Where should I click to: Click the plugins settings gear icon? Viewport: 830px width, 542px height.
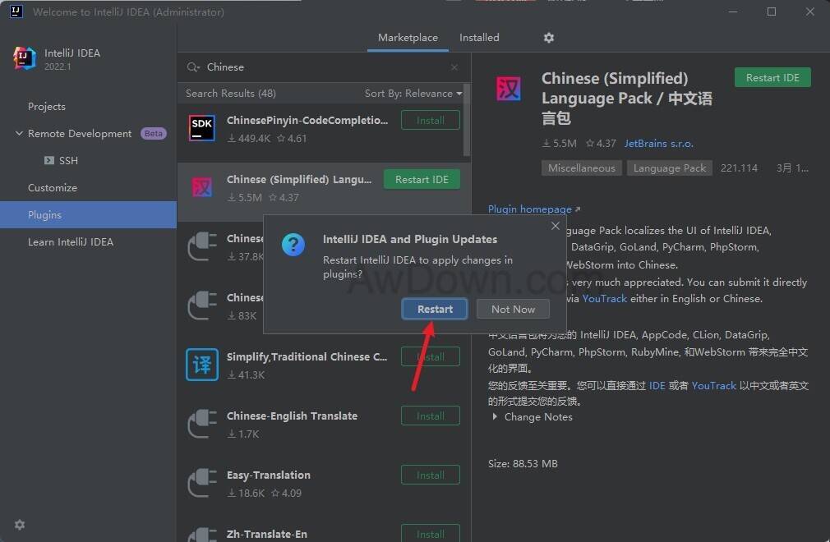point(549,38)
